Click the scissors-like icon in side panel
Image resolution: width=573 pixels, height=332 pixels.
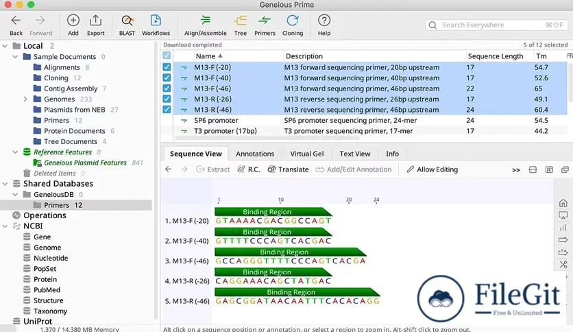coord(563,264)
